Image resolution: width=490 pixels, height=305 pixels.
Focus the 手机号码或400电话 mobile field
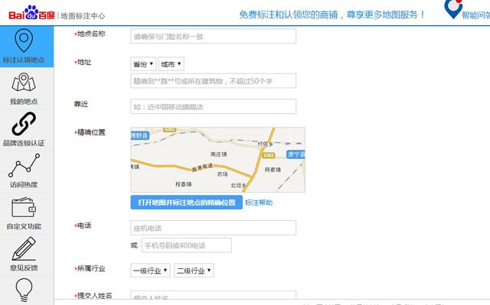[x=187, y=245]
